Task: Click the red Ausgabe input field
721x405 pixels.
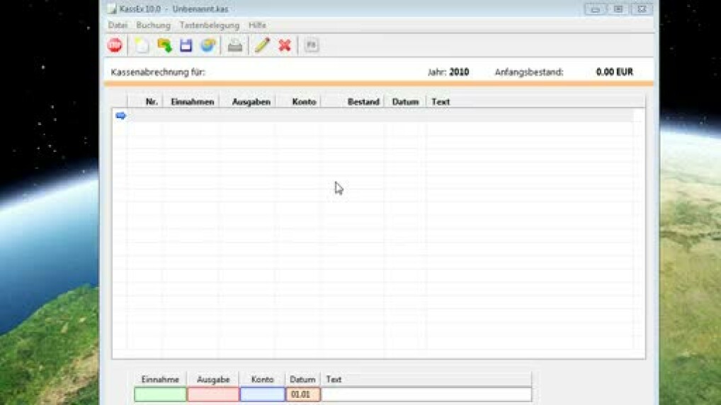Action: pyautogui.click(x=213, y=394)
